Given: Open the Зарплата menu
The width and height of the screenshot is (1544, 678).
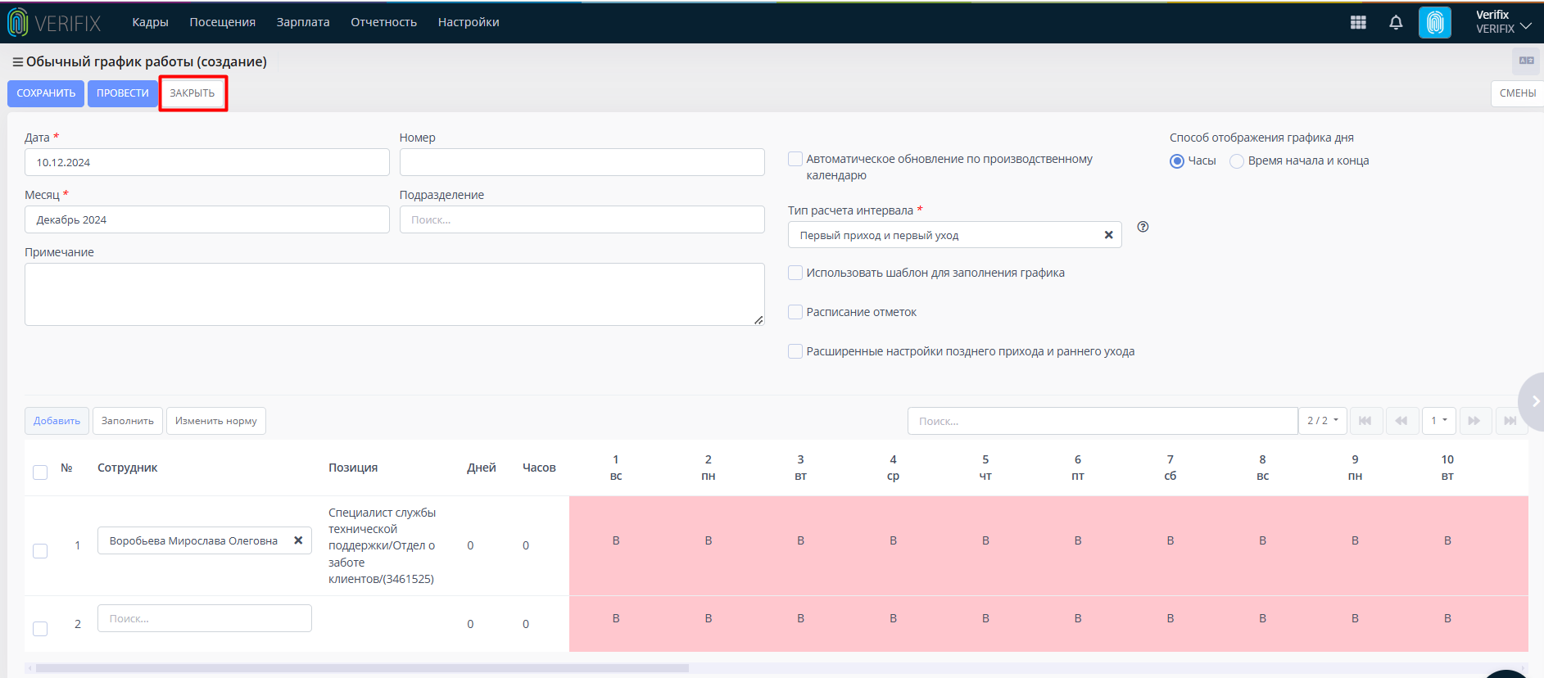Looking at the screenshot, I should 303,22.
